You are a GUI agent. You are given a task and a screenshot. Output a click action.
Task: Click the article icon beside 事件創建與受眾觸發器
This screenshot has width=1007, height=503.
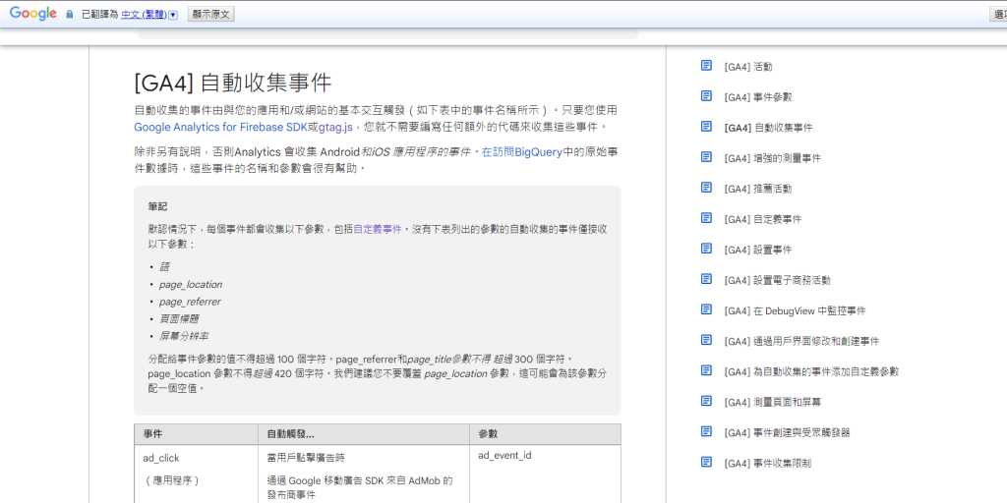[x=706, y=431]
